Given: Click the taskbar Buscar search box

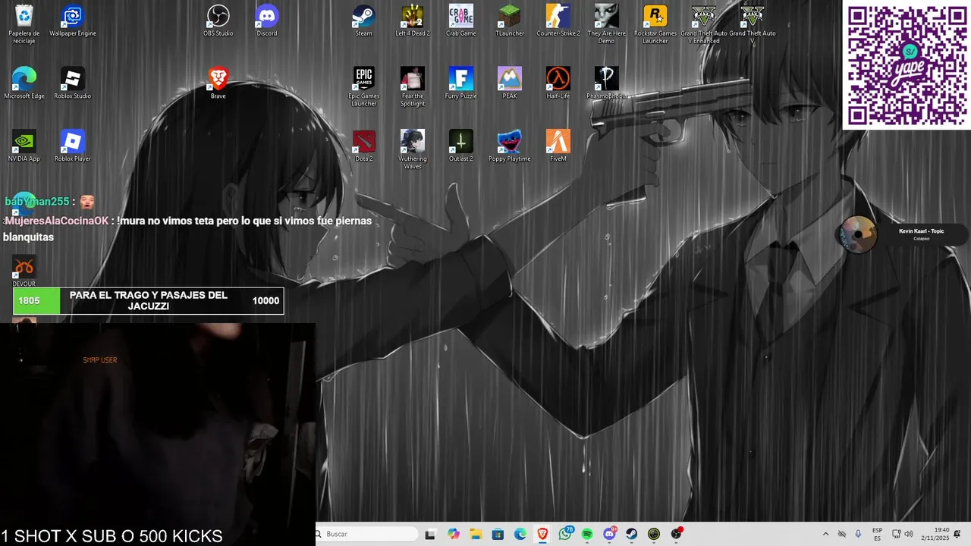Looking at the screenshot, I should click(x=367, y=534).
